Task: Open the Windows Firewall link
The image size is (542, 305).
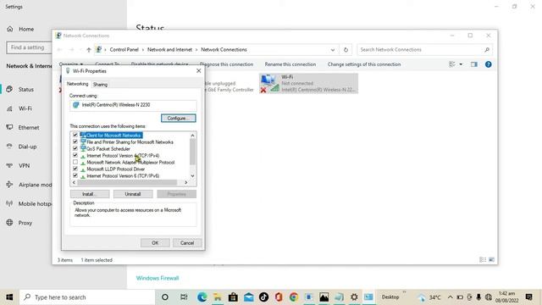Action: click(158, 278)
